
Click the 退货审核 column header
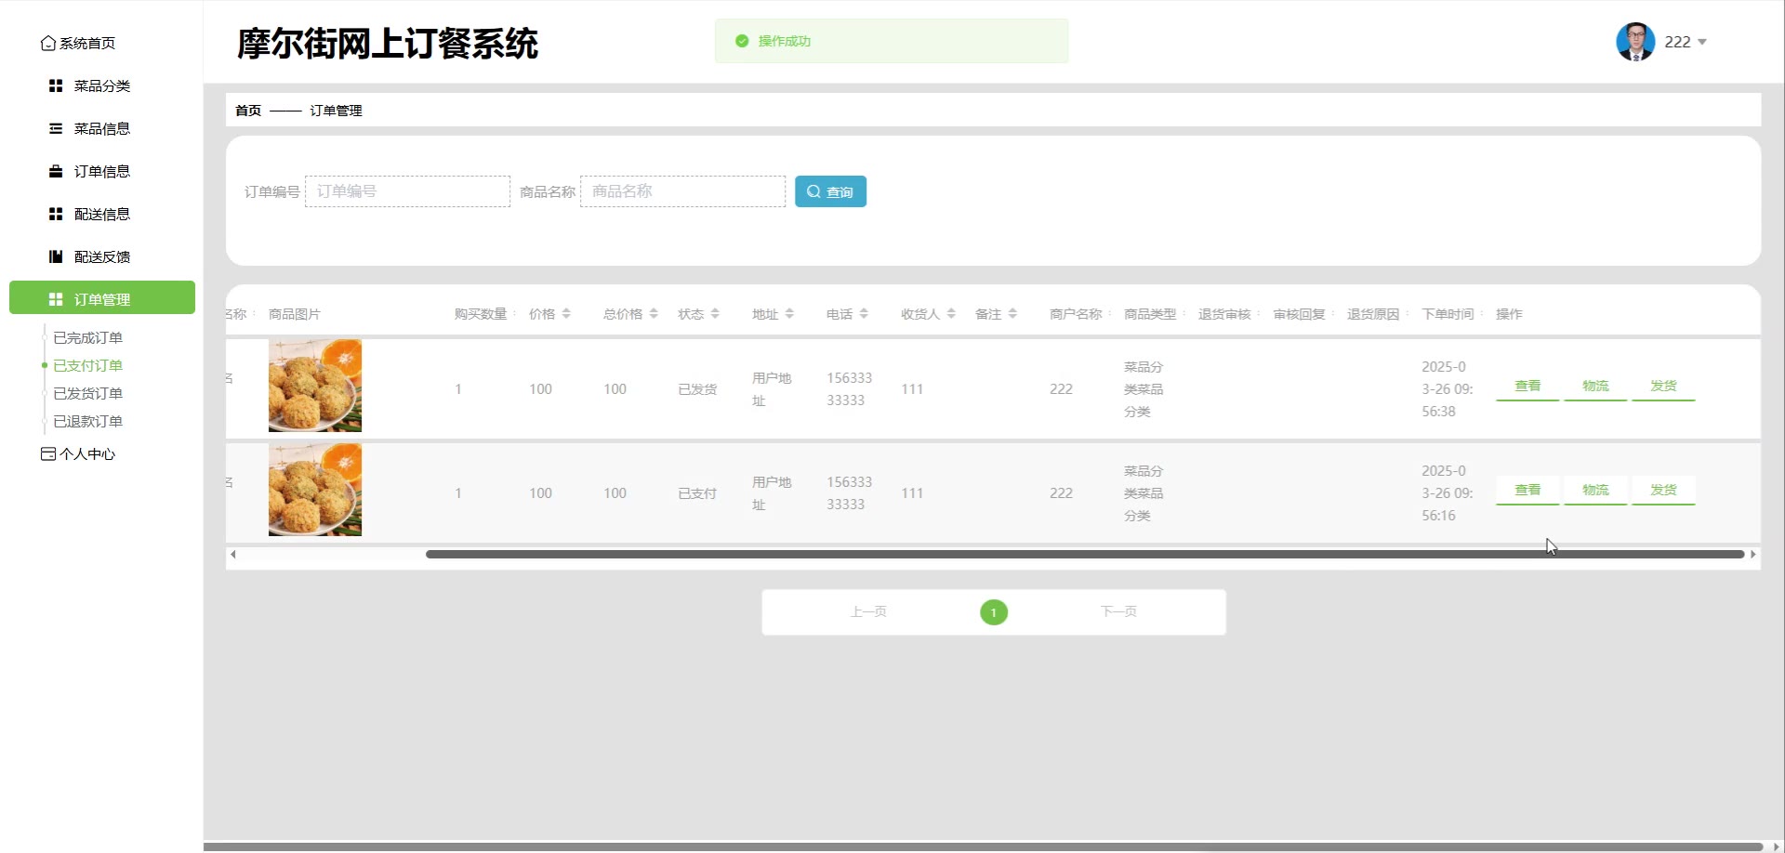[1224, 314]
